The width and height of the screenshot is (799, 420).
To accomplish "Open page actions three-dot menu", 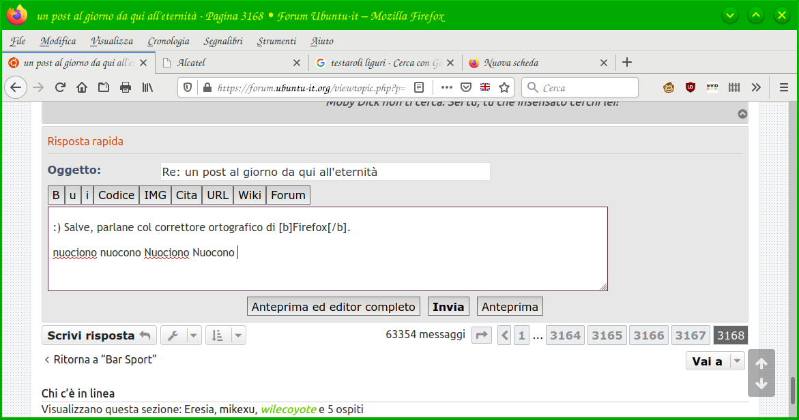I will pos(447,87).
